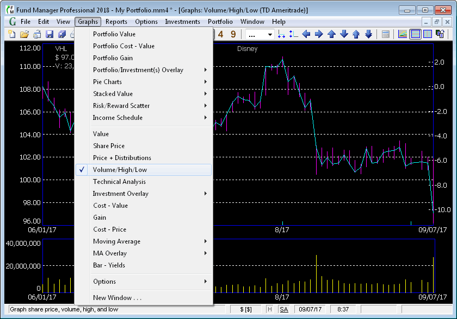
Task: Open the Portfolio menu
Action: pos(220,22)
